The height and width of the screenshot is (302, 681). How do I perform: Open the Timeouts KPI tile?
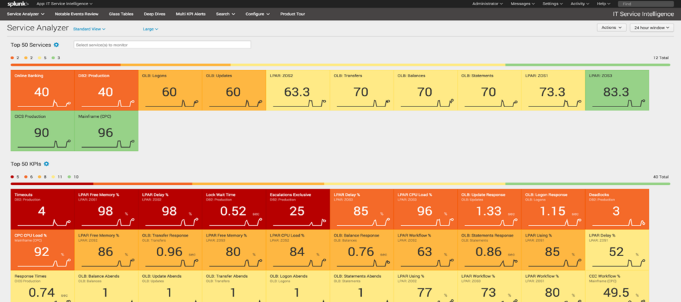point(43,209)
